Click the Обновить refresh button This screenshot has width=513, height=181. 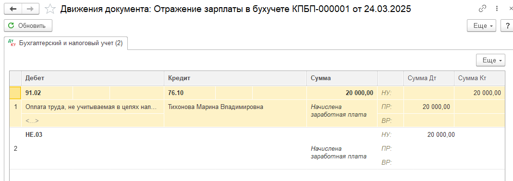pos(28,25)
